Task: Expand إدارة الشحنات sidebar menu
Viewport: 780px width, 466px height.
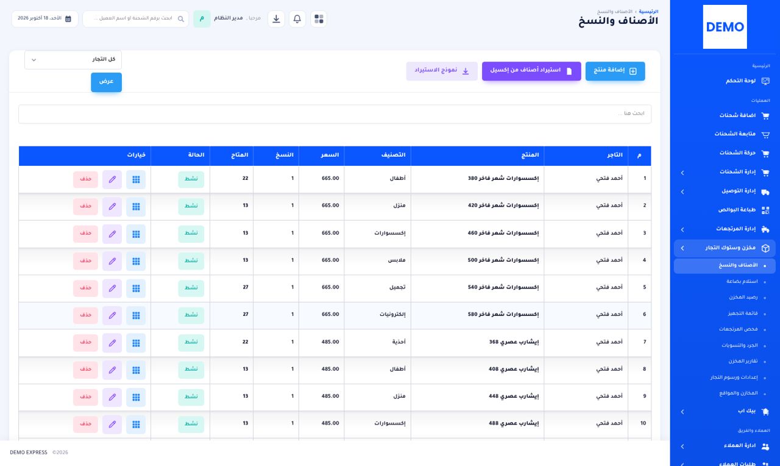Action: [725, 173]
